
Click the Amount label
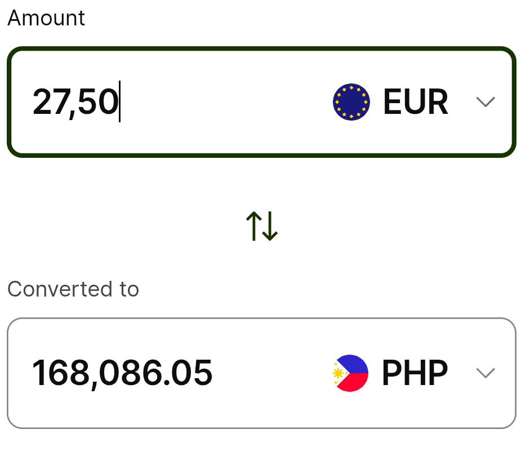(46, 18)
